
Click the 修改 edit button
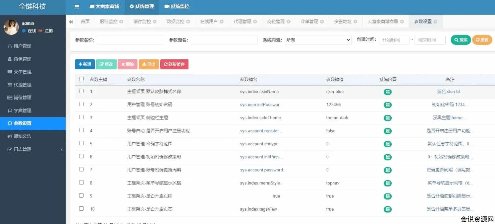coord(106,64)
